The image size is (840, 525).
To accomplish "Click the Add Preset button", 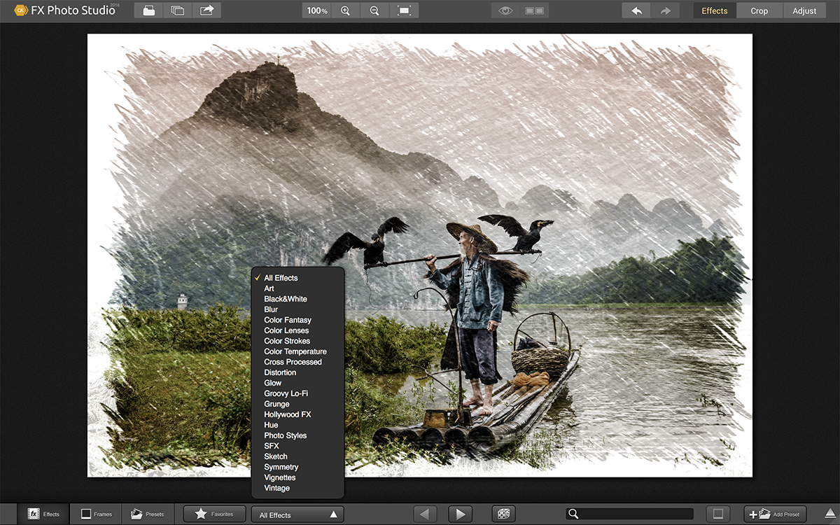I will pos(775,514).
